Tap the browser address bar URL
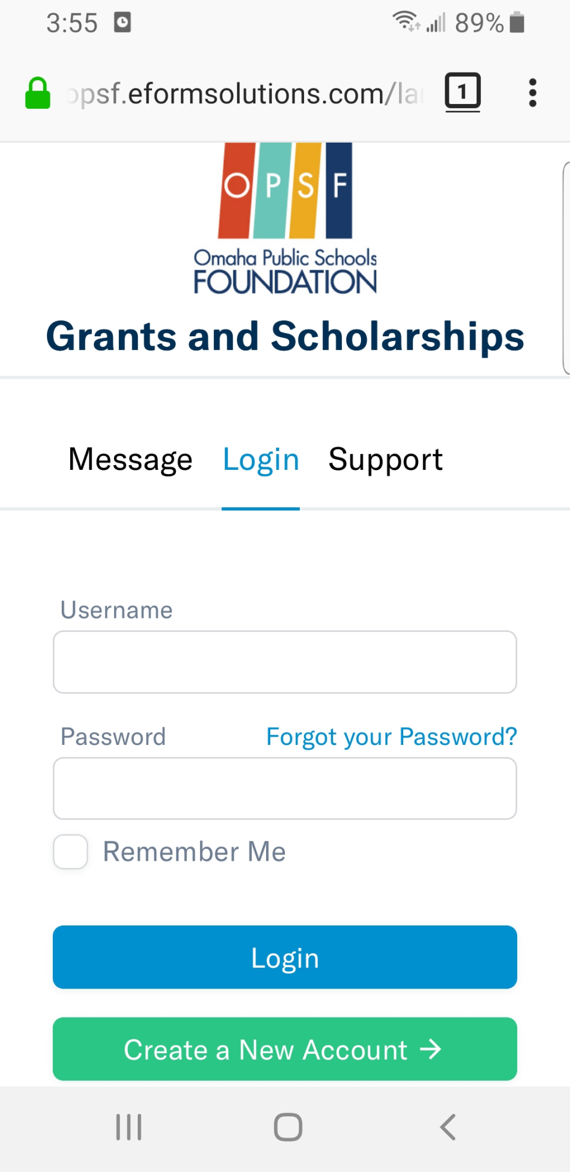The height and width of the screenshot is (1172, 570). click(246, 94)
